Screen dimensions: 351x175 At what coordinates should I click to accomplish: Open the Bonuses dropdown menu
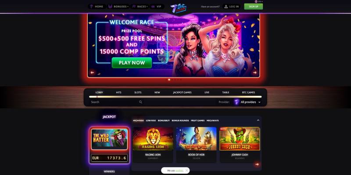click(118, 7)
